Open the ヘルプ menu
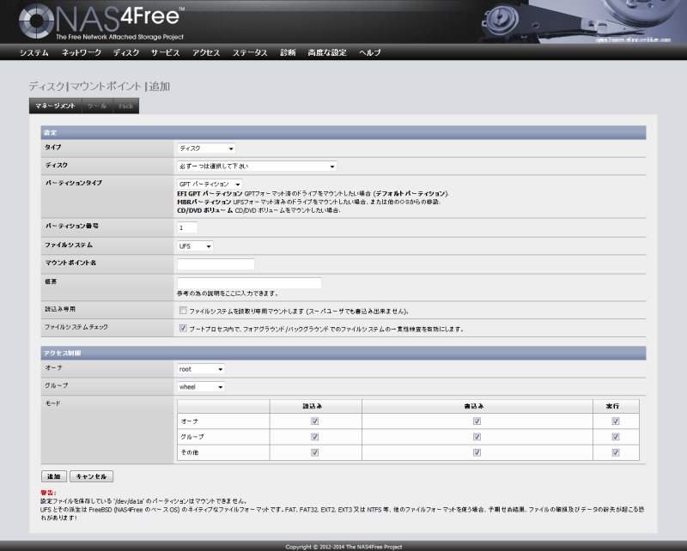The height and width of the screenshot is (551, 687). point(370,52)
